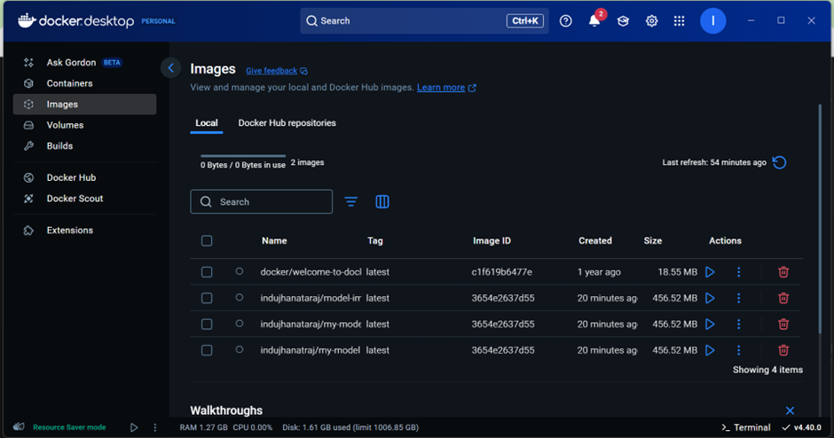Open more actions for indujhanataraj/my-mode
The width and height of the screenshot is (834, 438).
(738, 325)
